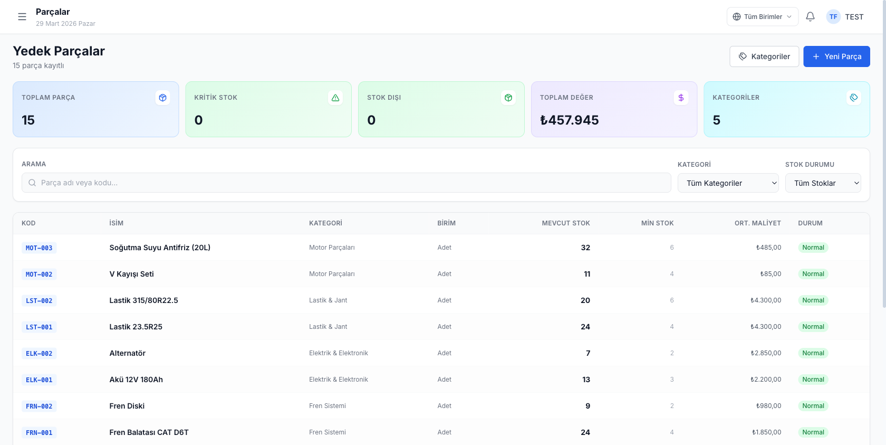Click the cube icon in Toplam Parça card
Viewport: 886px width, 445px height.
click(x=162, y=98)
